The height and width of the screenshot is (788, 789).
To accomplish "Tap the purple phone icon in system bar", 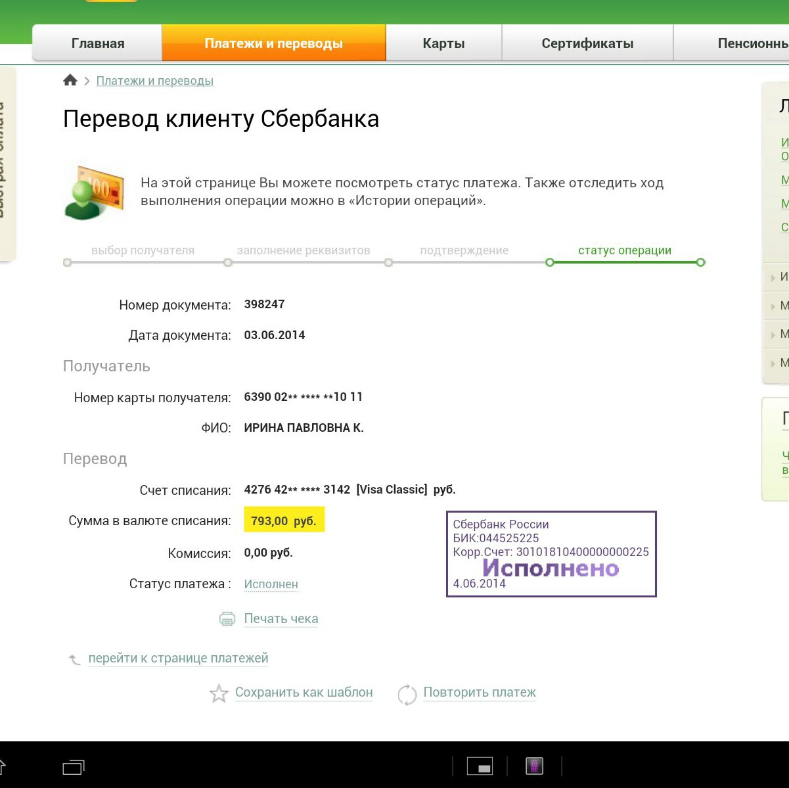I will point(534,766).
